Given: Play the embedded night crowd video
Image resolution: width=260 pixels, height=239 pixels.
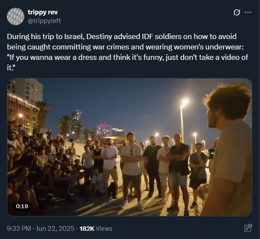Looking at the screenshot, I should point(130,147).
